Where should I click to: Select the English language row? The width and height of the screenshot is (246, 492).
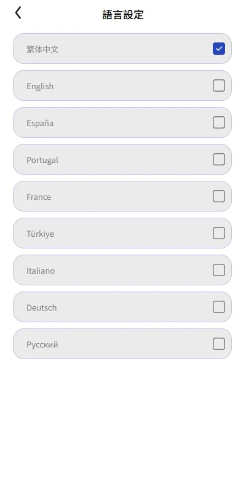(x=122, y=85)
